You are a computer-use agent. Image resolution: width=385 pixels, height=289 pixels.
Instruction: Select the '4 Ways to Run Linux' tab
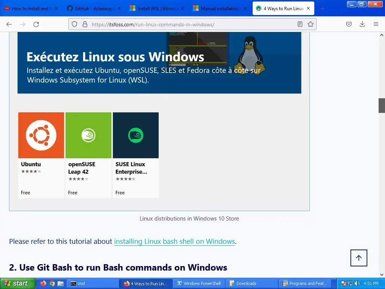tap(283, 9)
